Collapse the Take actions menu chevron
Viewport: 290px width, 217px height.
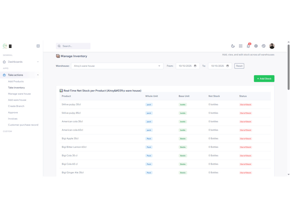pos(38,75)
